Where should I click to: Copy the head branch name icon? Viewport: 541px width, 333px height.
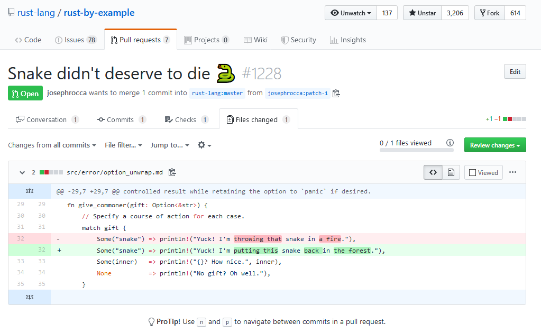click(336, 94)
